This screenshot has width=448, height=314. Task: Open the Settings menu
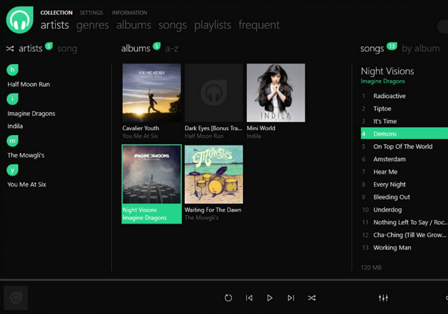[x=92, y=13]
